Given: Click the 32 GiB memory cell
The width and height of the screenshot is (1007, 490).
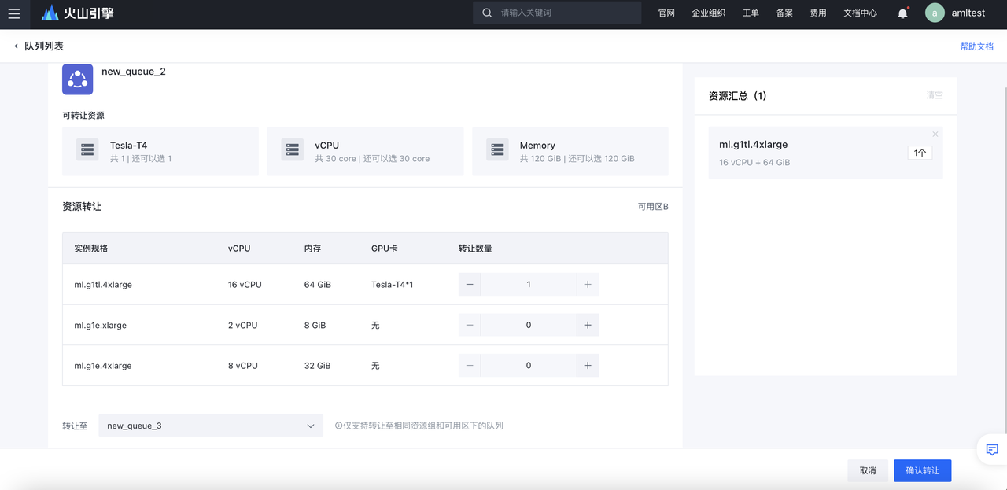Looking at the screenshot, I should point(318,366).
